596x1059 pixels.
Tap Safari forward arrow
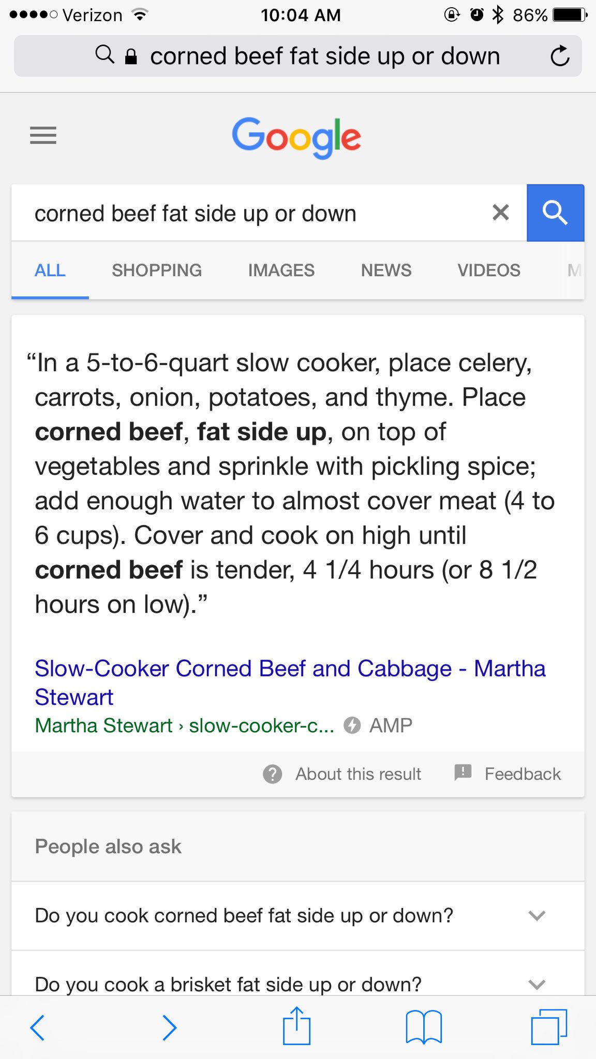click(169, 1027)
